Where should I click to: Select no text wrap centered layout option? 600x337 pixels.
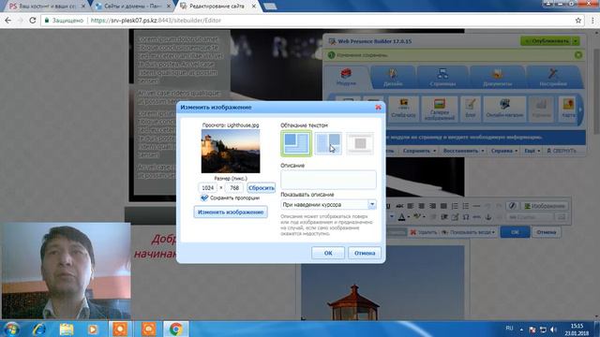point(360,143)
